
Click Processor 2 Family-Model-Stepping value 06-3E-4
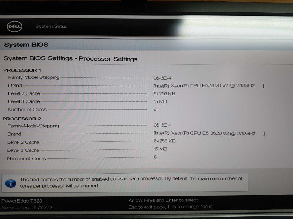[x=163, y=125]
